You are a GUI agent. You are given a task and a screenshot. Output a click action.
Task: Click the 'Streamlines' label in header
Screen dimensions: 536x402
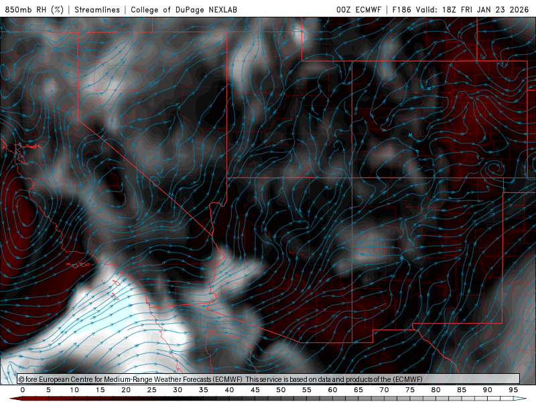tap(97, 9)
